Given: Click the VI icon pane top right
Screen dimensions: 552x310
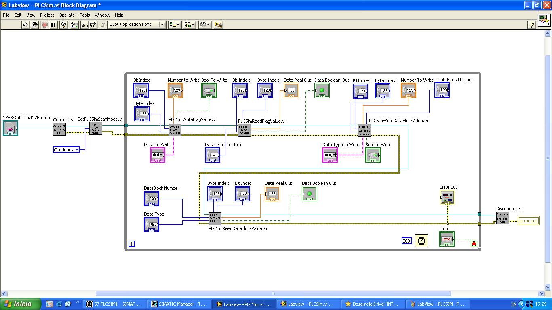Looking at the screenshot, I should click(x=544, y=20).
